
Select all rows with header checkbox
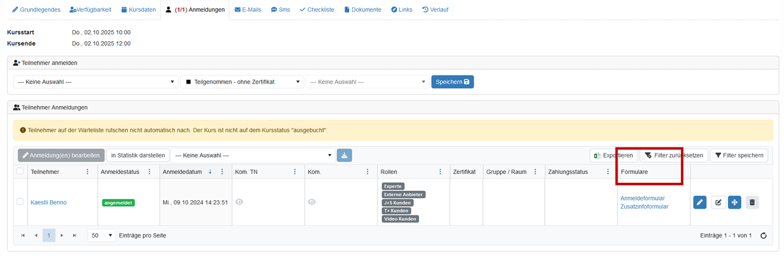pos(20,171)
